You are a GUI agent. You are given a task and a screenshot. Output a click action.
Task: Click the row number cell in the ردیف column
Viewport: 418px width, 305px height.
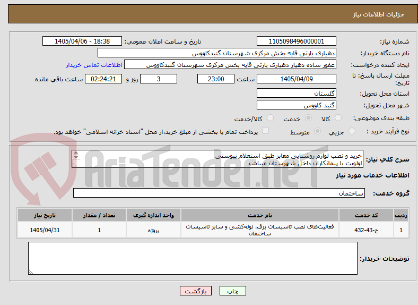point(401,230)
